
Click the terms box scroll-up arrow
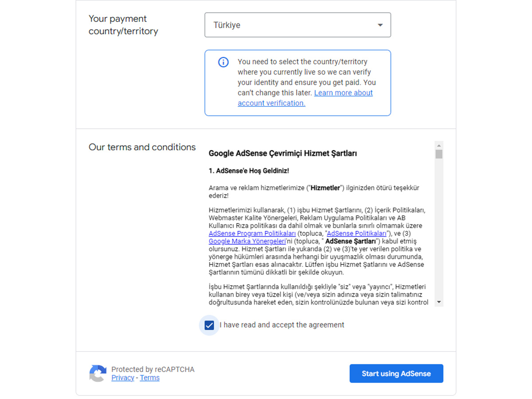click(439, 145)
